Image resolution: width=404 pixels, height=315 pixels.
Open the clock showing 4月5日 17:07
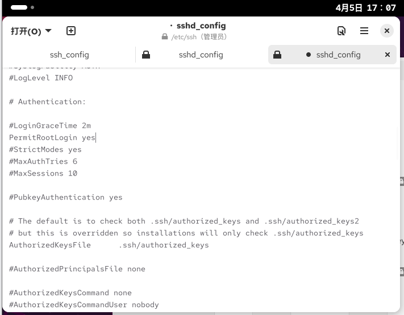coord(365,8)
